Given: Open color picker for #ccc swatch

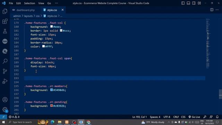Looking at the screenshot, I should point(61,31).
